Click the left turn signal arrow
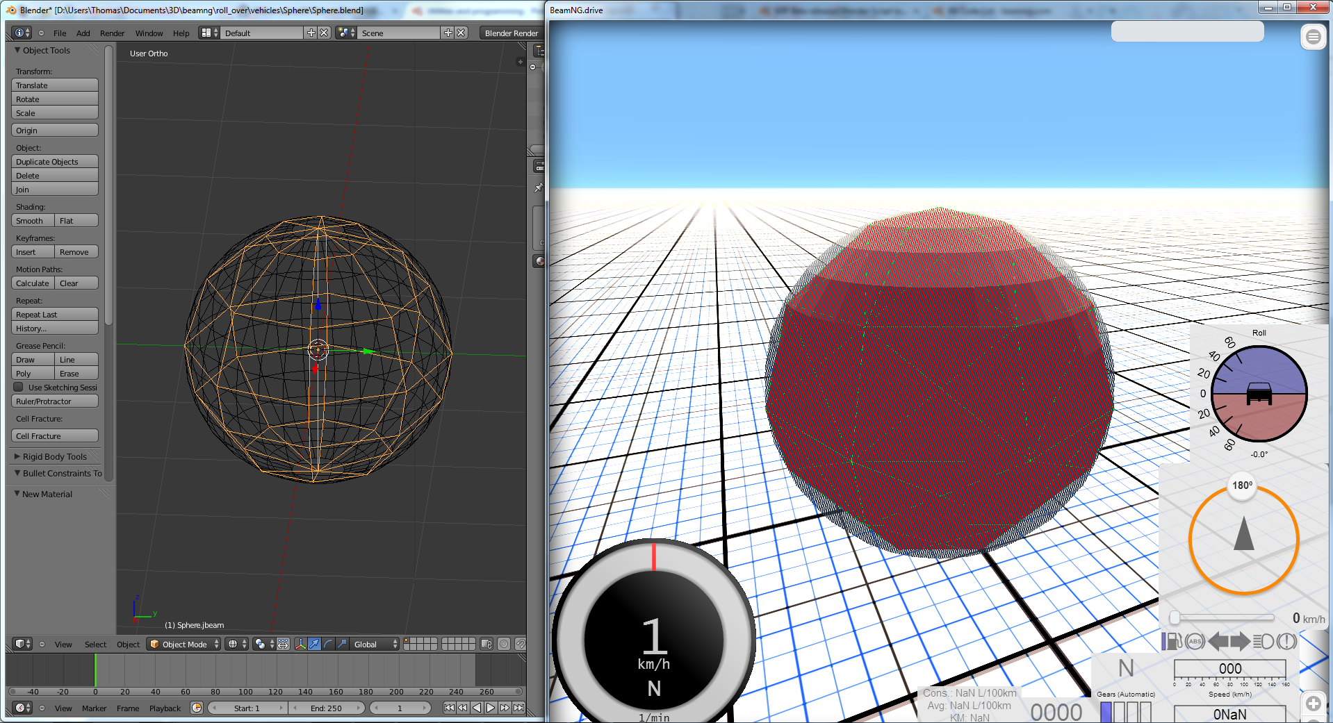The image size is (1333, 723). (x=1218, y=641)
